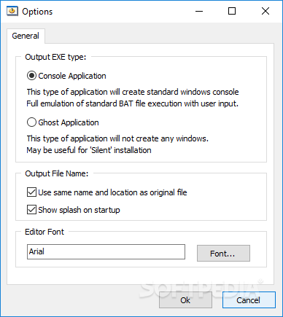The image size is (283, 317).
Task: Click the Output EXE type group label
Action: click(55, 57)
